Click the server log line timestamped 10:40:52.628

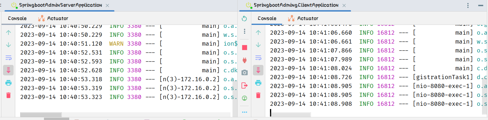129,70
